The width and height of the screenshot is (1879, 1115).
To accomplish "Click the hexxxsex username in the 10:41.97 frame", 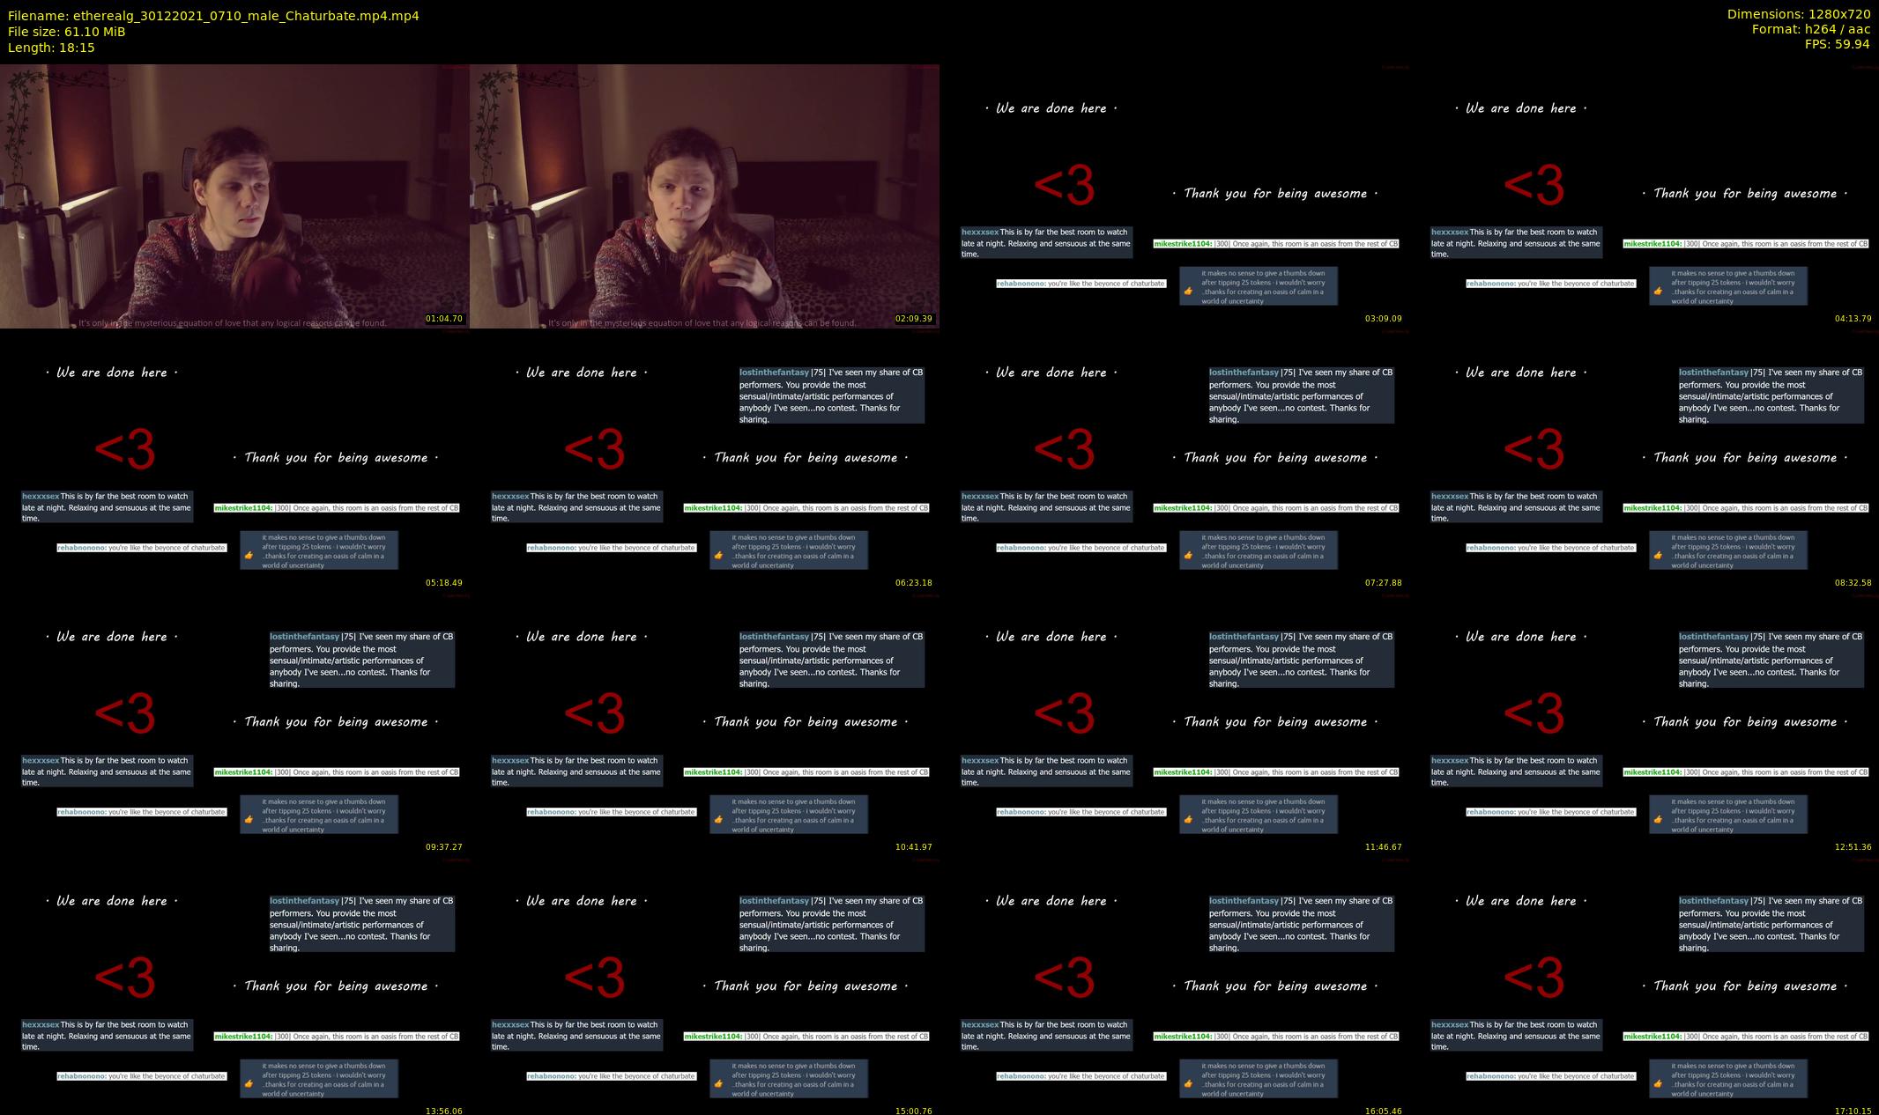I will [510, 760].
